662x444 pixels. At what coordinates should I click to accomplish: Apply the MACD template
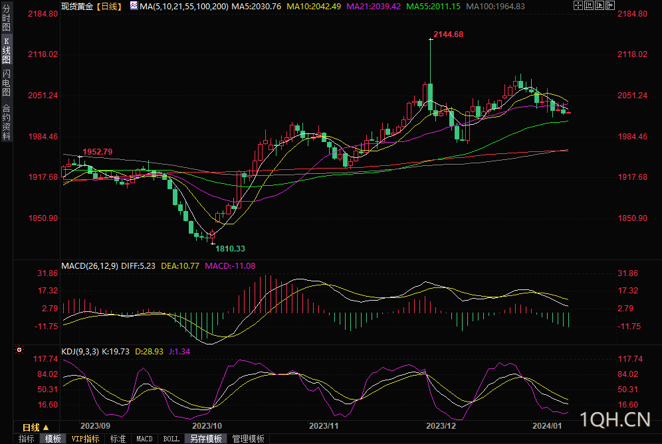point(144,439)
